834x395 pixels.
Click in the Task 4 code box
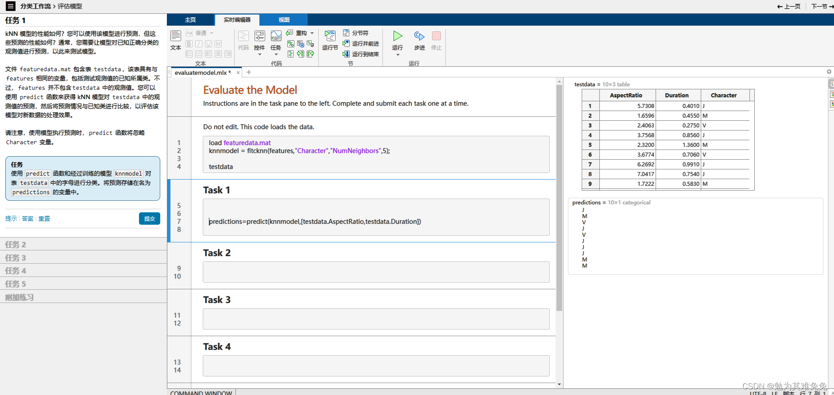(376, 366)
